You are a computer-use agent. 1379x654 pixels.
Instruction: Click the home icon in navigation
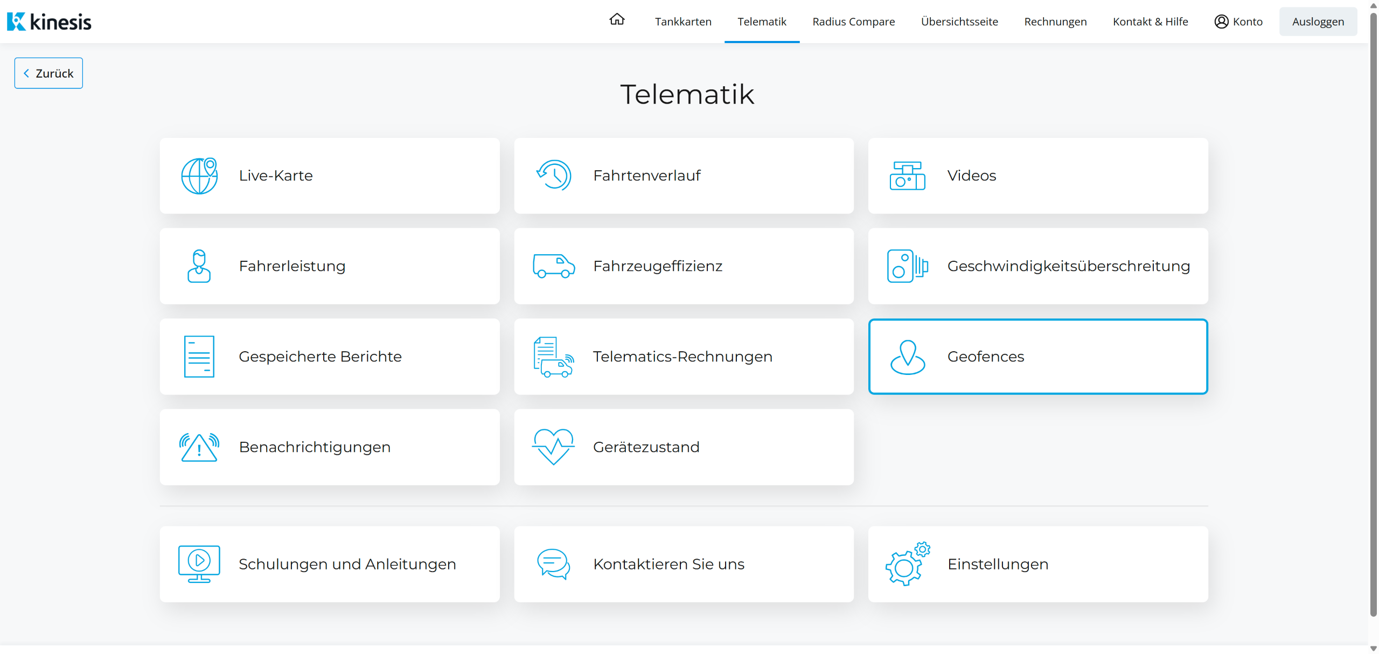(x=617, y=20)
